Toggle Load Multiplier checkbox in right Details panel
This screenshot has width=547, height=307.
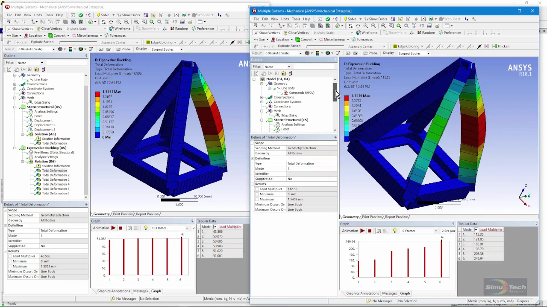257,189
